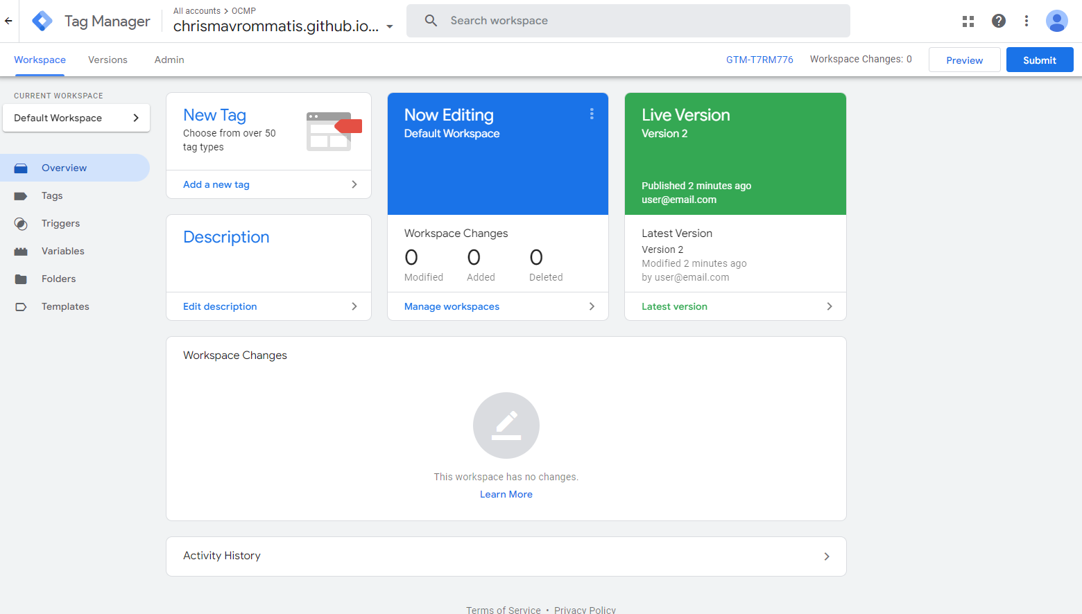The height and width of the screenshot is (614, 1082).
Task: Click the Add a new tag link
Action: pyautogui.click(x=216, y=184)
